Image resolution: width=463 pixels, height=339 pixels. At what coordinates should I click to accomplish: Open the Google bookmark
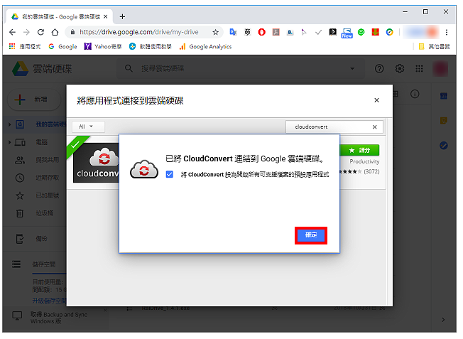62,46
